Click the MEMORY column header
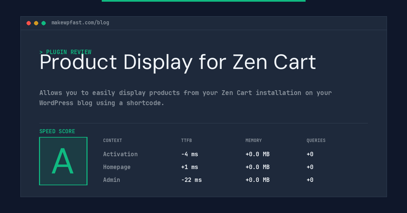The image size is (407, 213). (254, 141)
